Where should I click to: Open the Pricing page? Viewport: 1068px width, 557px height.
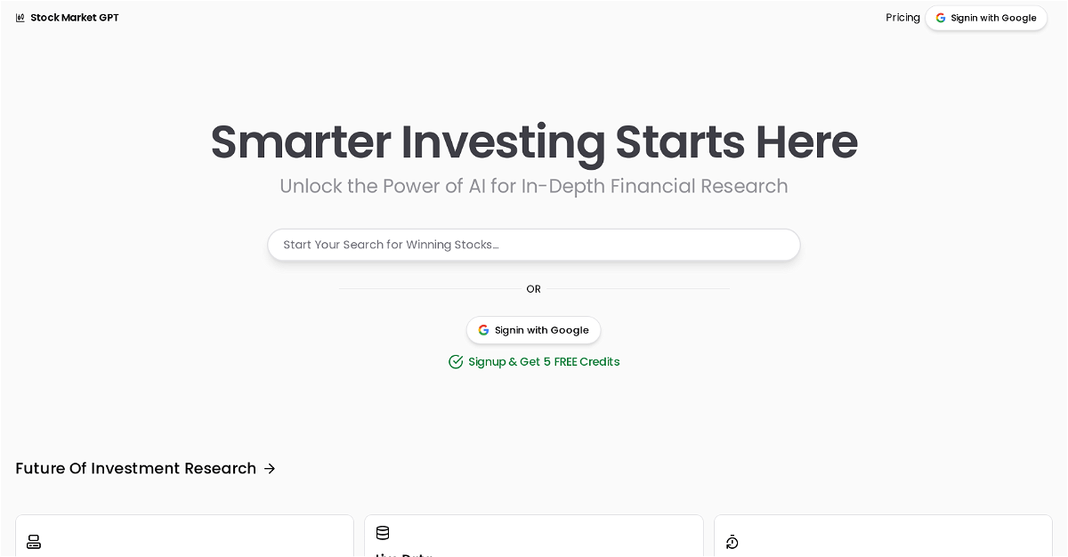[902, 18]
